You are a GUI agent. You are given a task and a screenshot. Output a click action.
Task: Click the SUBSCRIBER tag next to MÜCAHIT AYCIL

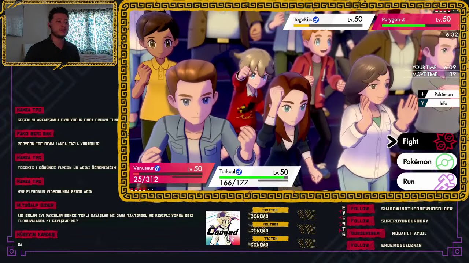(365, 233)
